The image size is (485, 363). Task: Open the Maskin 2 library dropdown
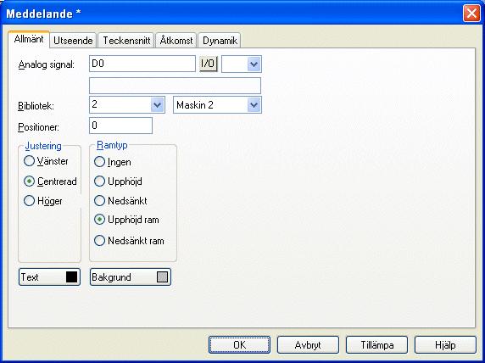click(x=254, y=105)
